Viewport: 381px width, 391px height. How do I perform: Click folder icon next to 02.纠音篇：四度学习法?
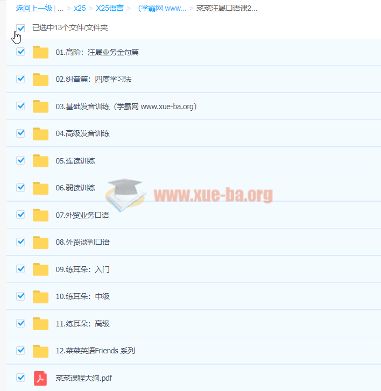point(40,80)
